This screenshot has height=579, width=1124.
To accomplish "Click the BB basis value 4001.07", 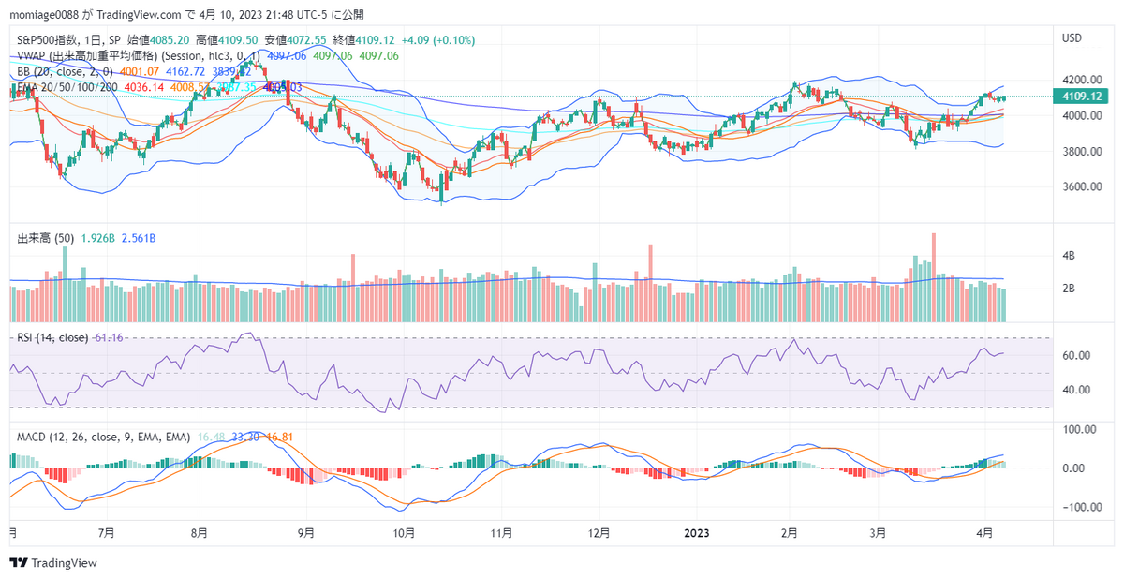I will (x=139, y=71).
